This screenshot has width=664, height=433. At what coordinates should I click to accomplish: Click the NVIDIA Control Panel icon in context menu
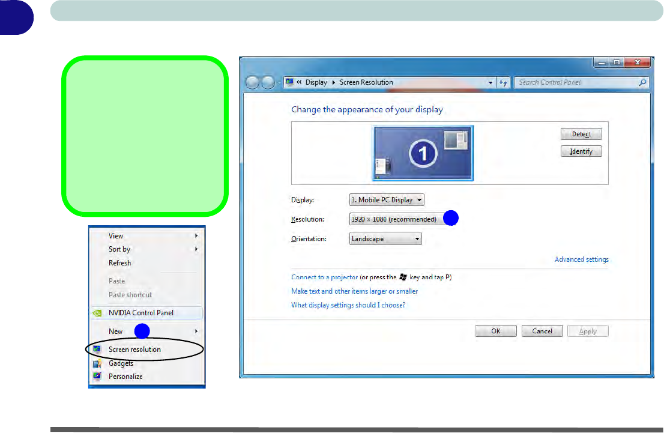97,313
